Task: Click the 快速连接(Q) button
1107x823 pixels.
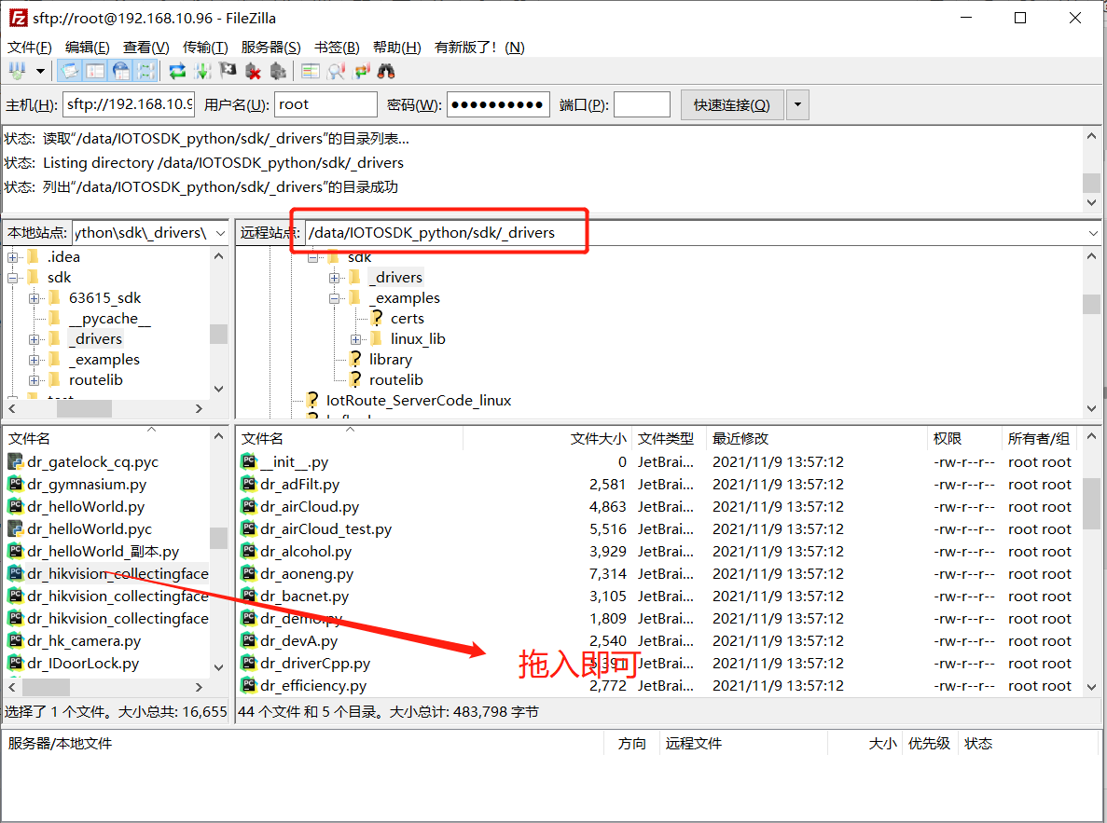Action: click(732, 105)
